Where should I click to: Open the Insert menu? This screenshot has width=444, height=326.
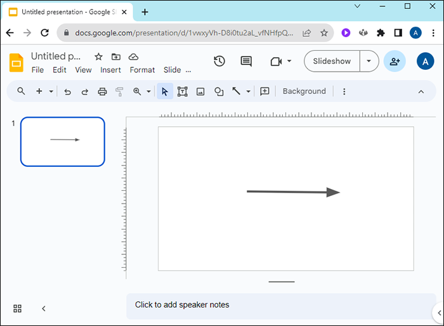point(110,70)
